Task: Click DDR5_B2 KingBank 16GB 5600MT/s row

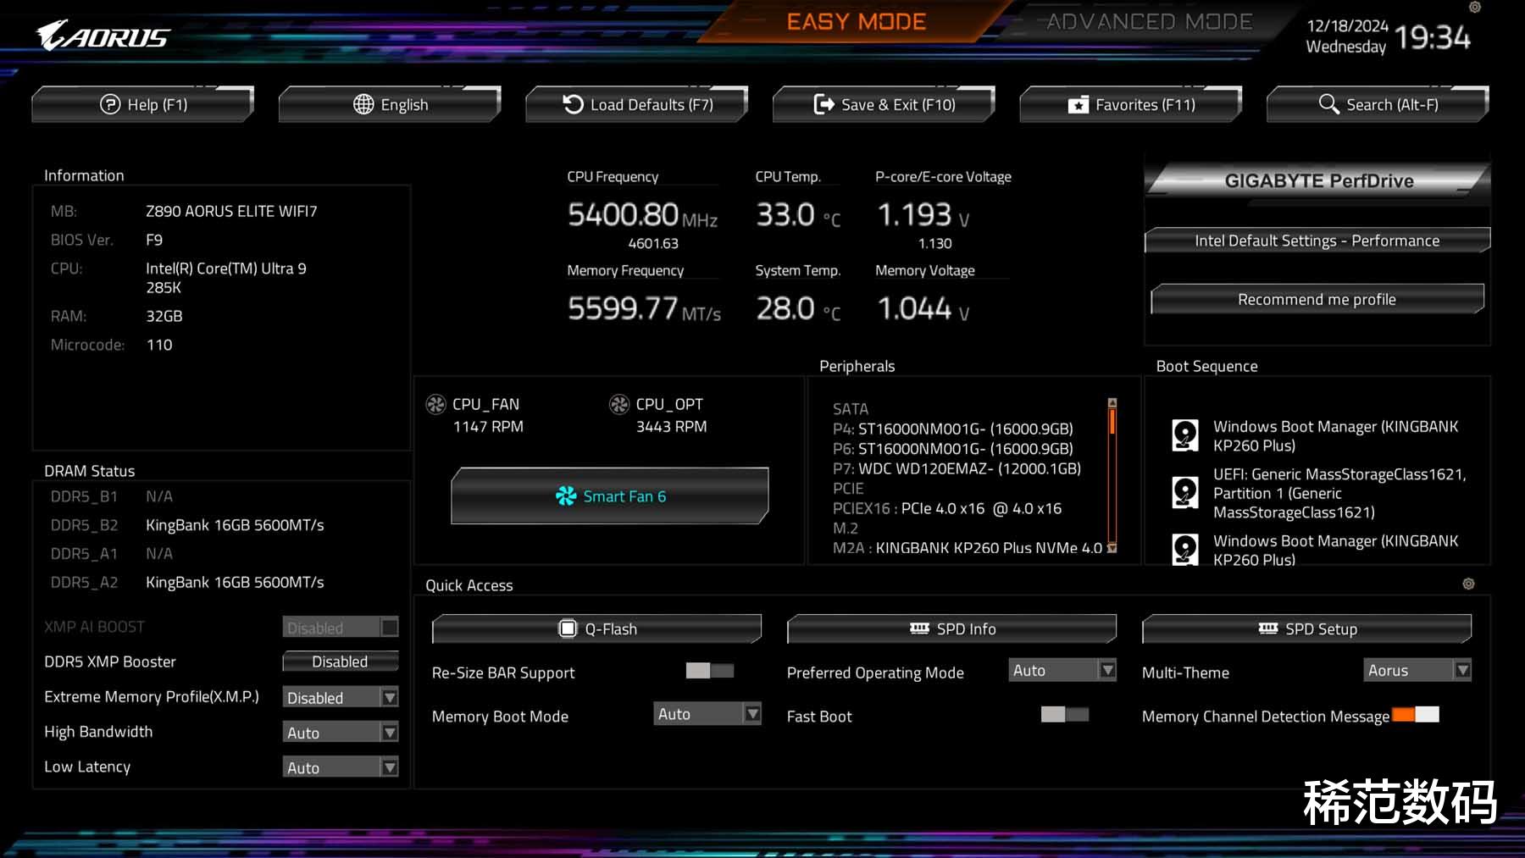Action: 187,525
